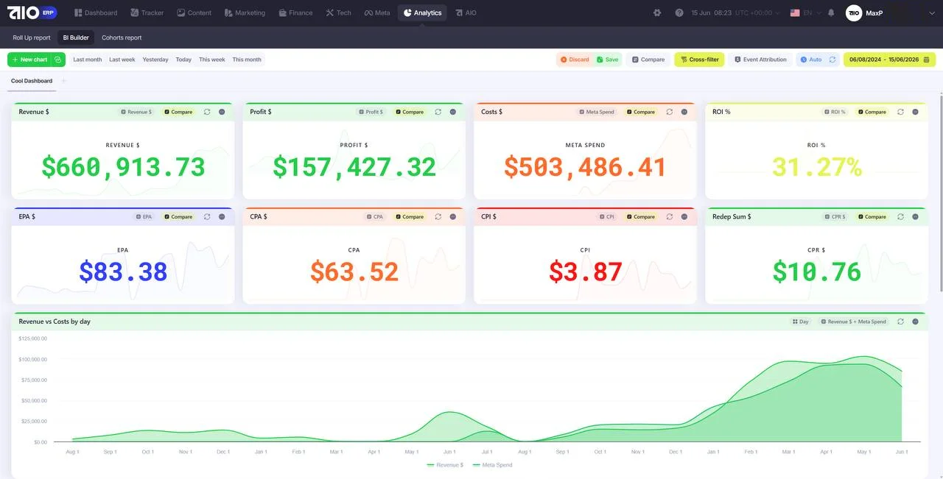Image resolution: width=943 pixels, height=479 pixels.
Task: Toggle the Meta Spend legend series
Action: point(492,465)
